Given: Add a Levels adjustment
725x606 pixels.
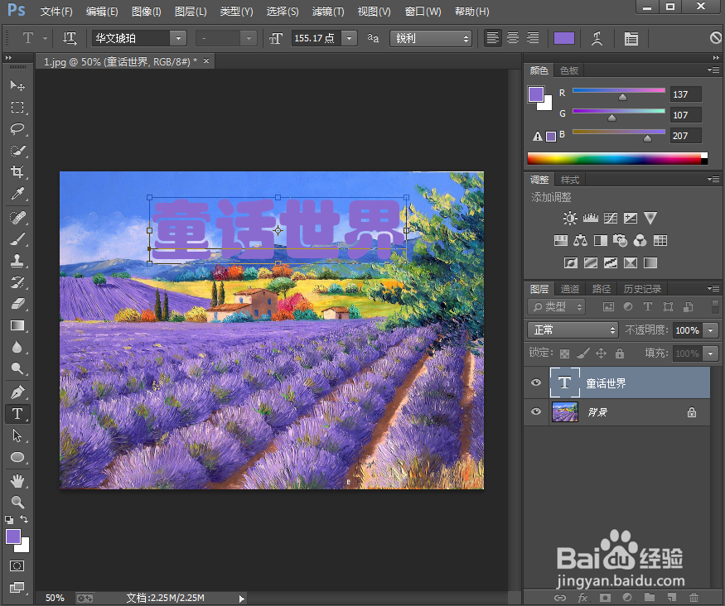Looking at the screenshot, I should [x=591, y=218].
